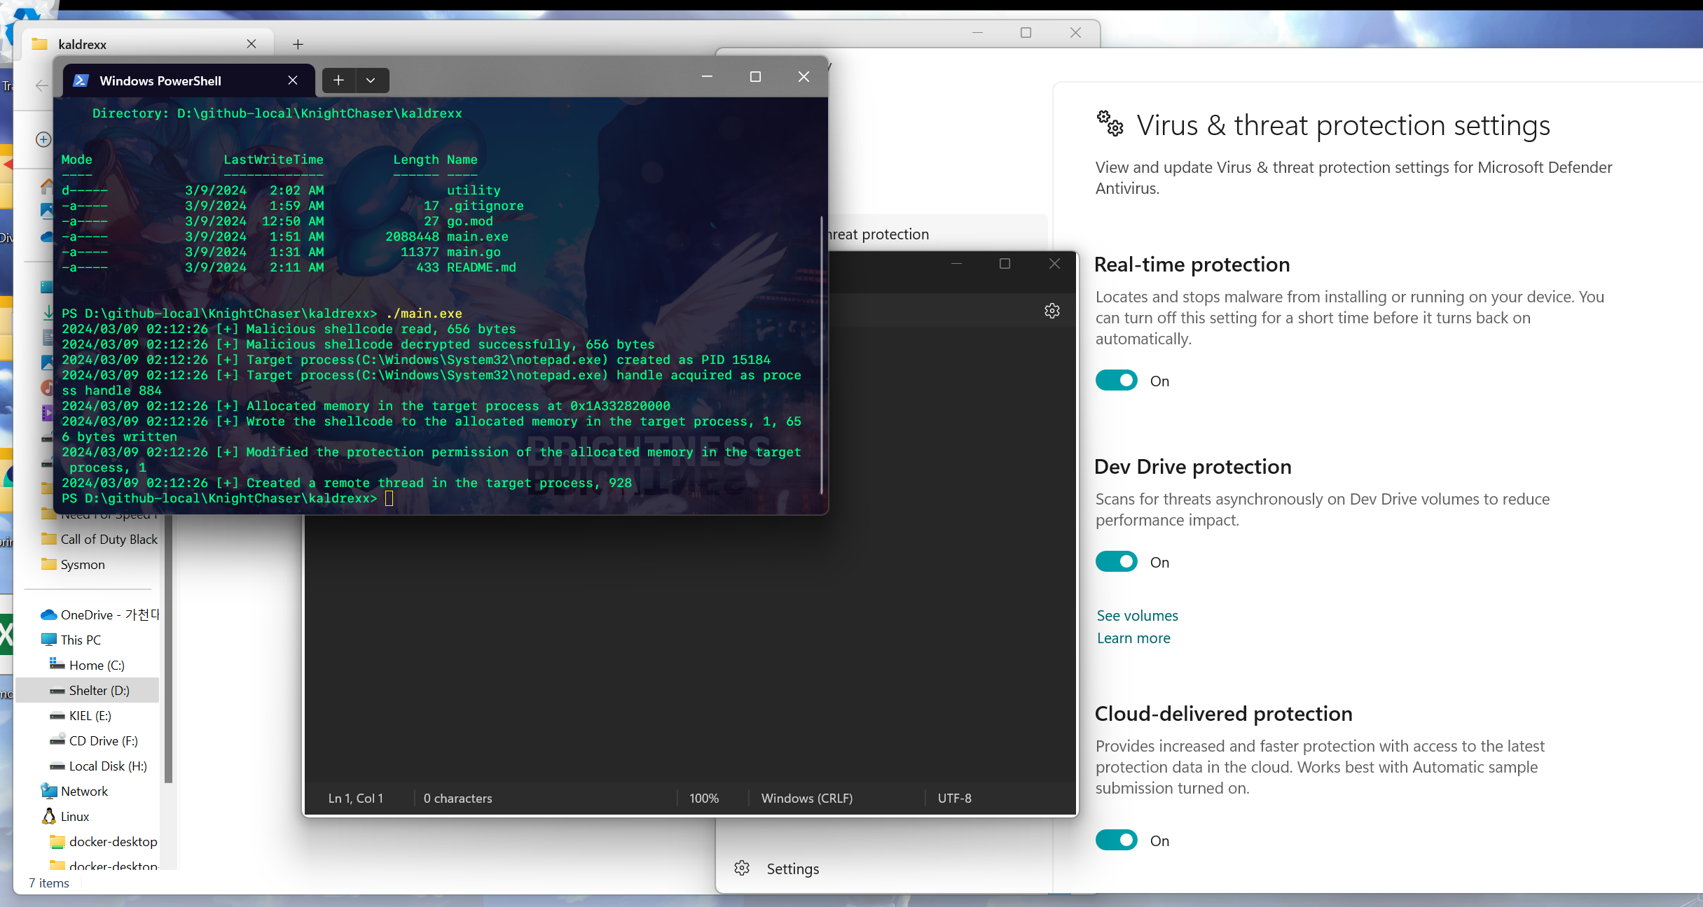Add a new File Explorer tab
Image resolution: width=1703 pixels, height=907 pixels.
point(298,44)
